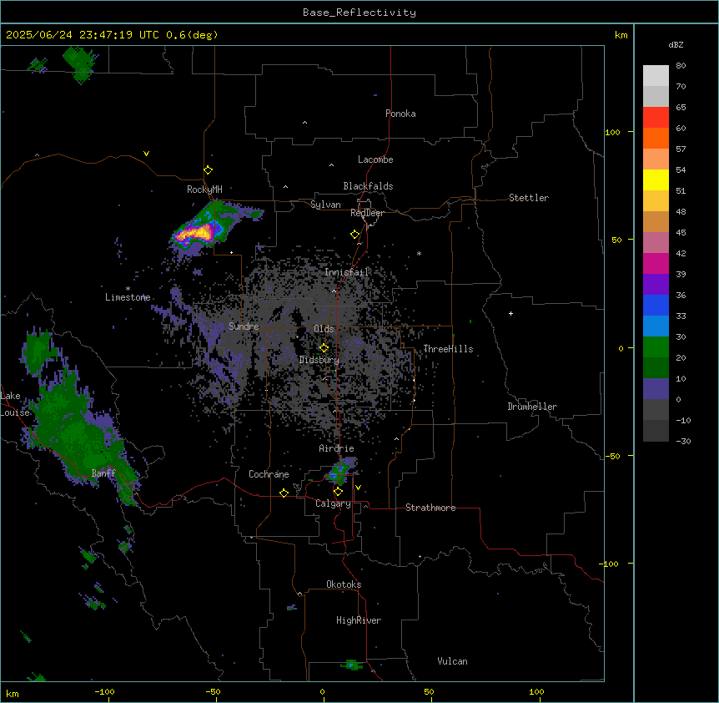Screen dimensions: 719x703
Task: Click the Sylvan label
Action: coord(325,205)
